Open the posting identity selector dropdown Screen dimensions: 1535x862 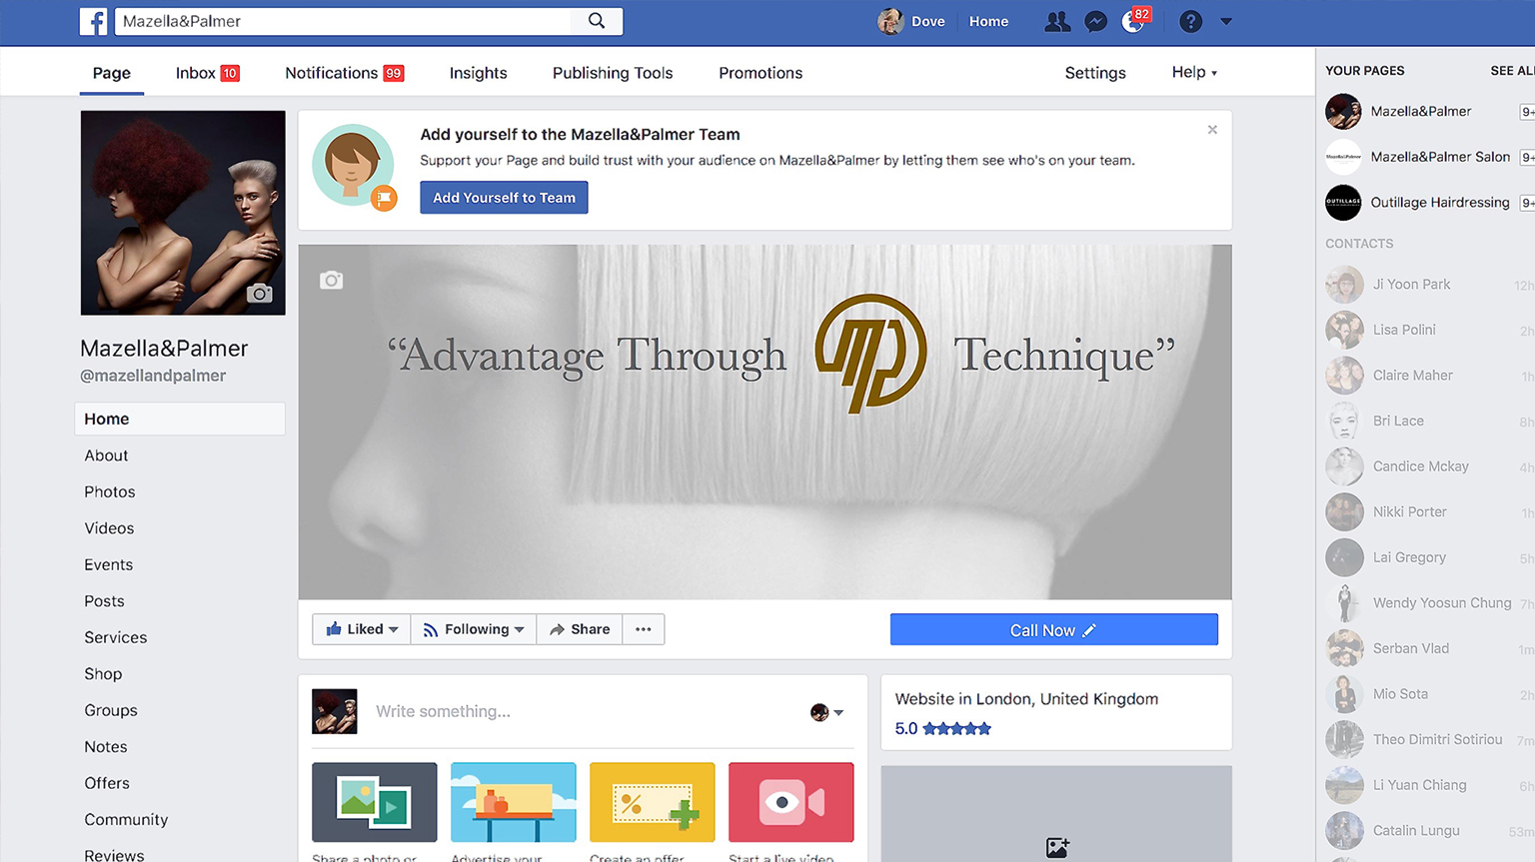click(826, 712)
